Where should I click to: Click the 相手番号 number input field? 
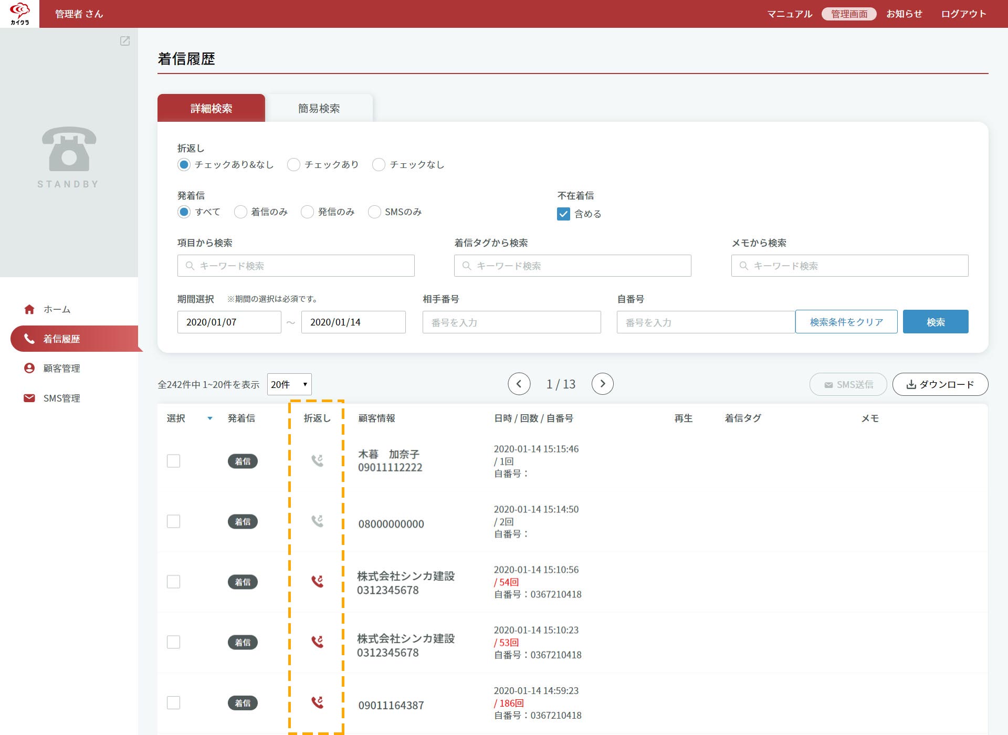[512, 322]
